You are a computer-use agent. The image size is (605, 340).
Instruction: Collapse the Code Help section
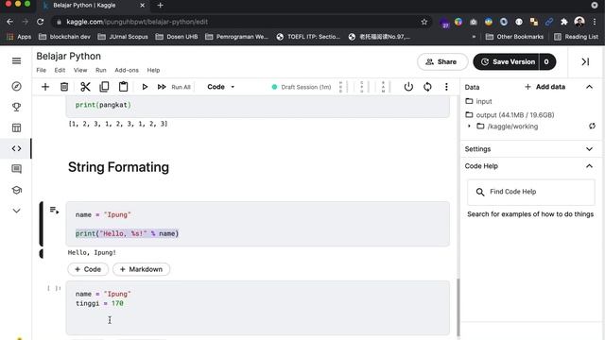pos(589,166)
